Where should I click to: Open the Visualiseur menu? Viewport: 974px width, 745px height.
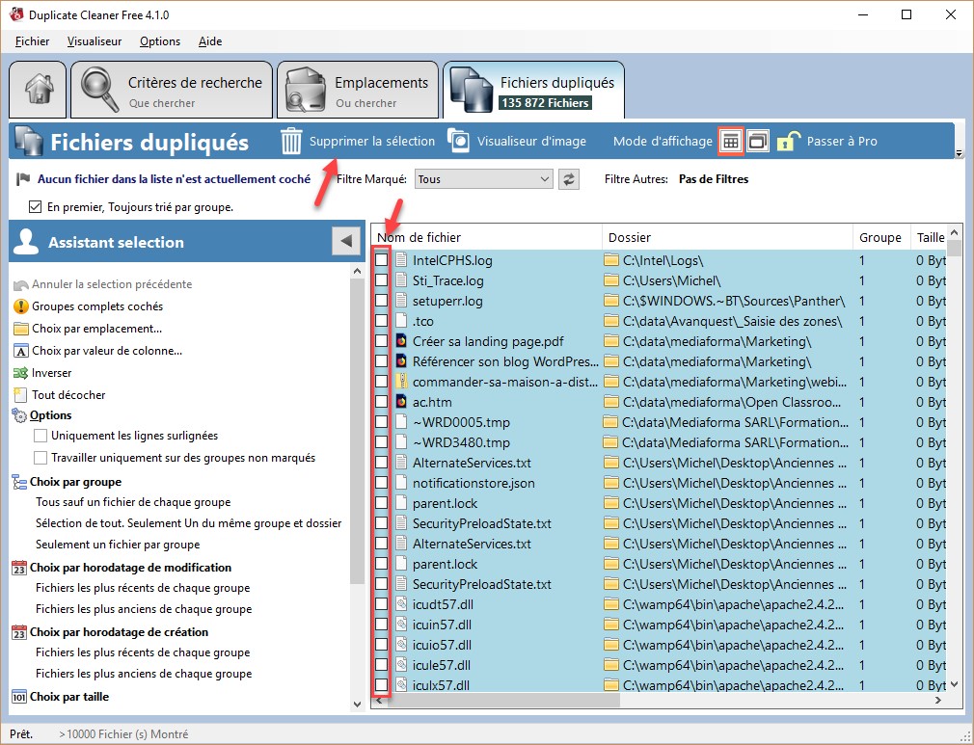(x=95, y=41)
